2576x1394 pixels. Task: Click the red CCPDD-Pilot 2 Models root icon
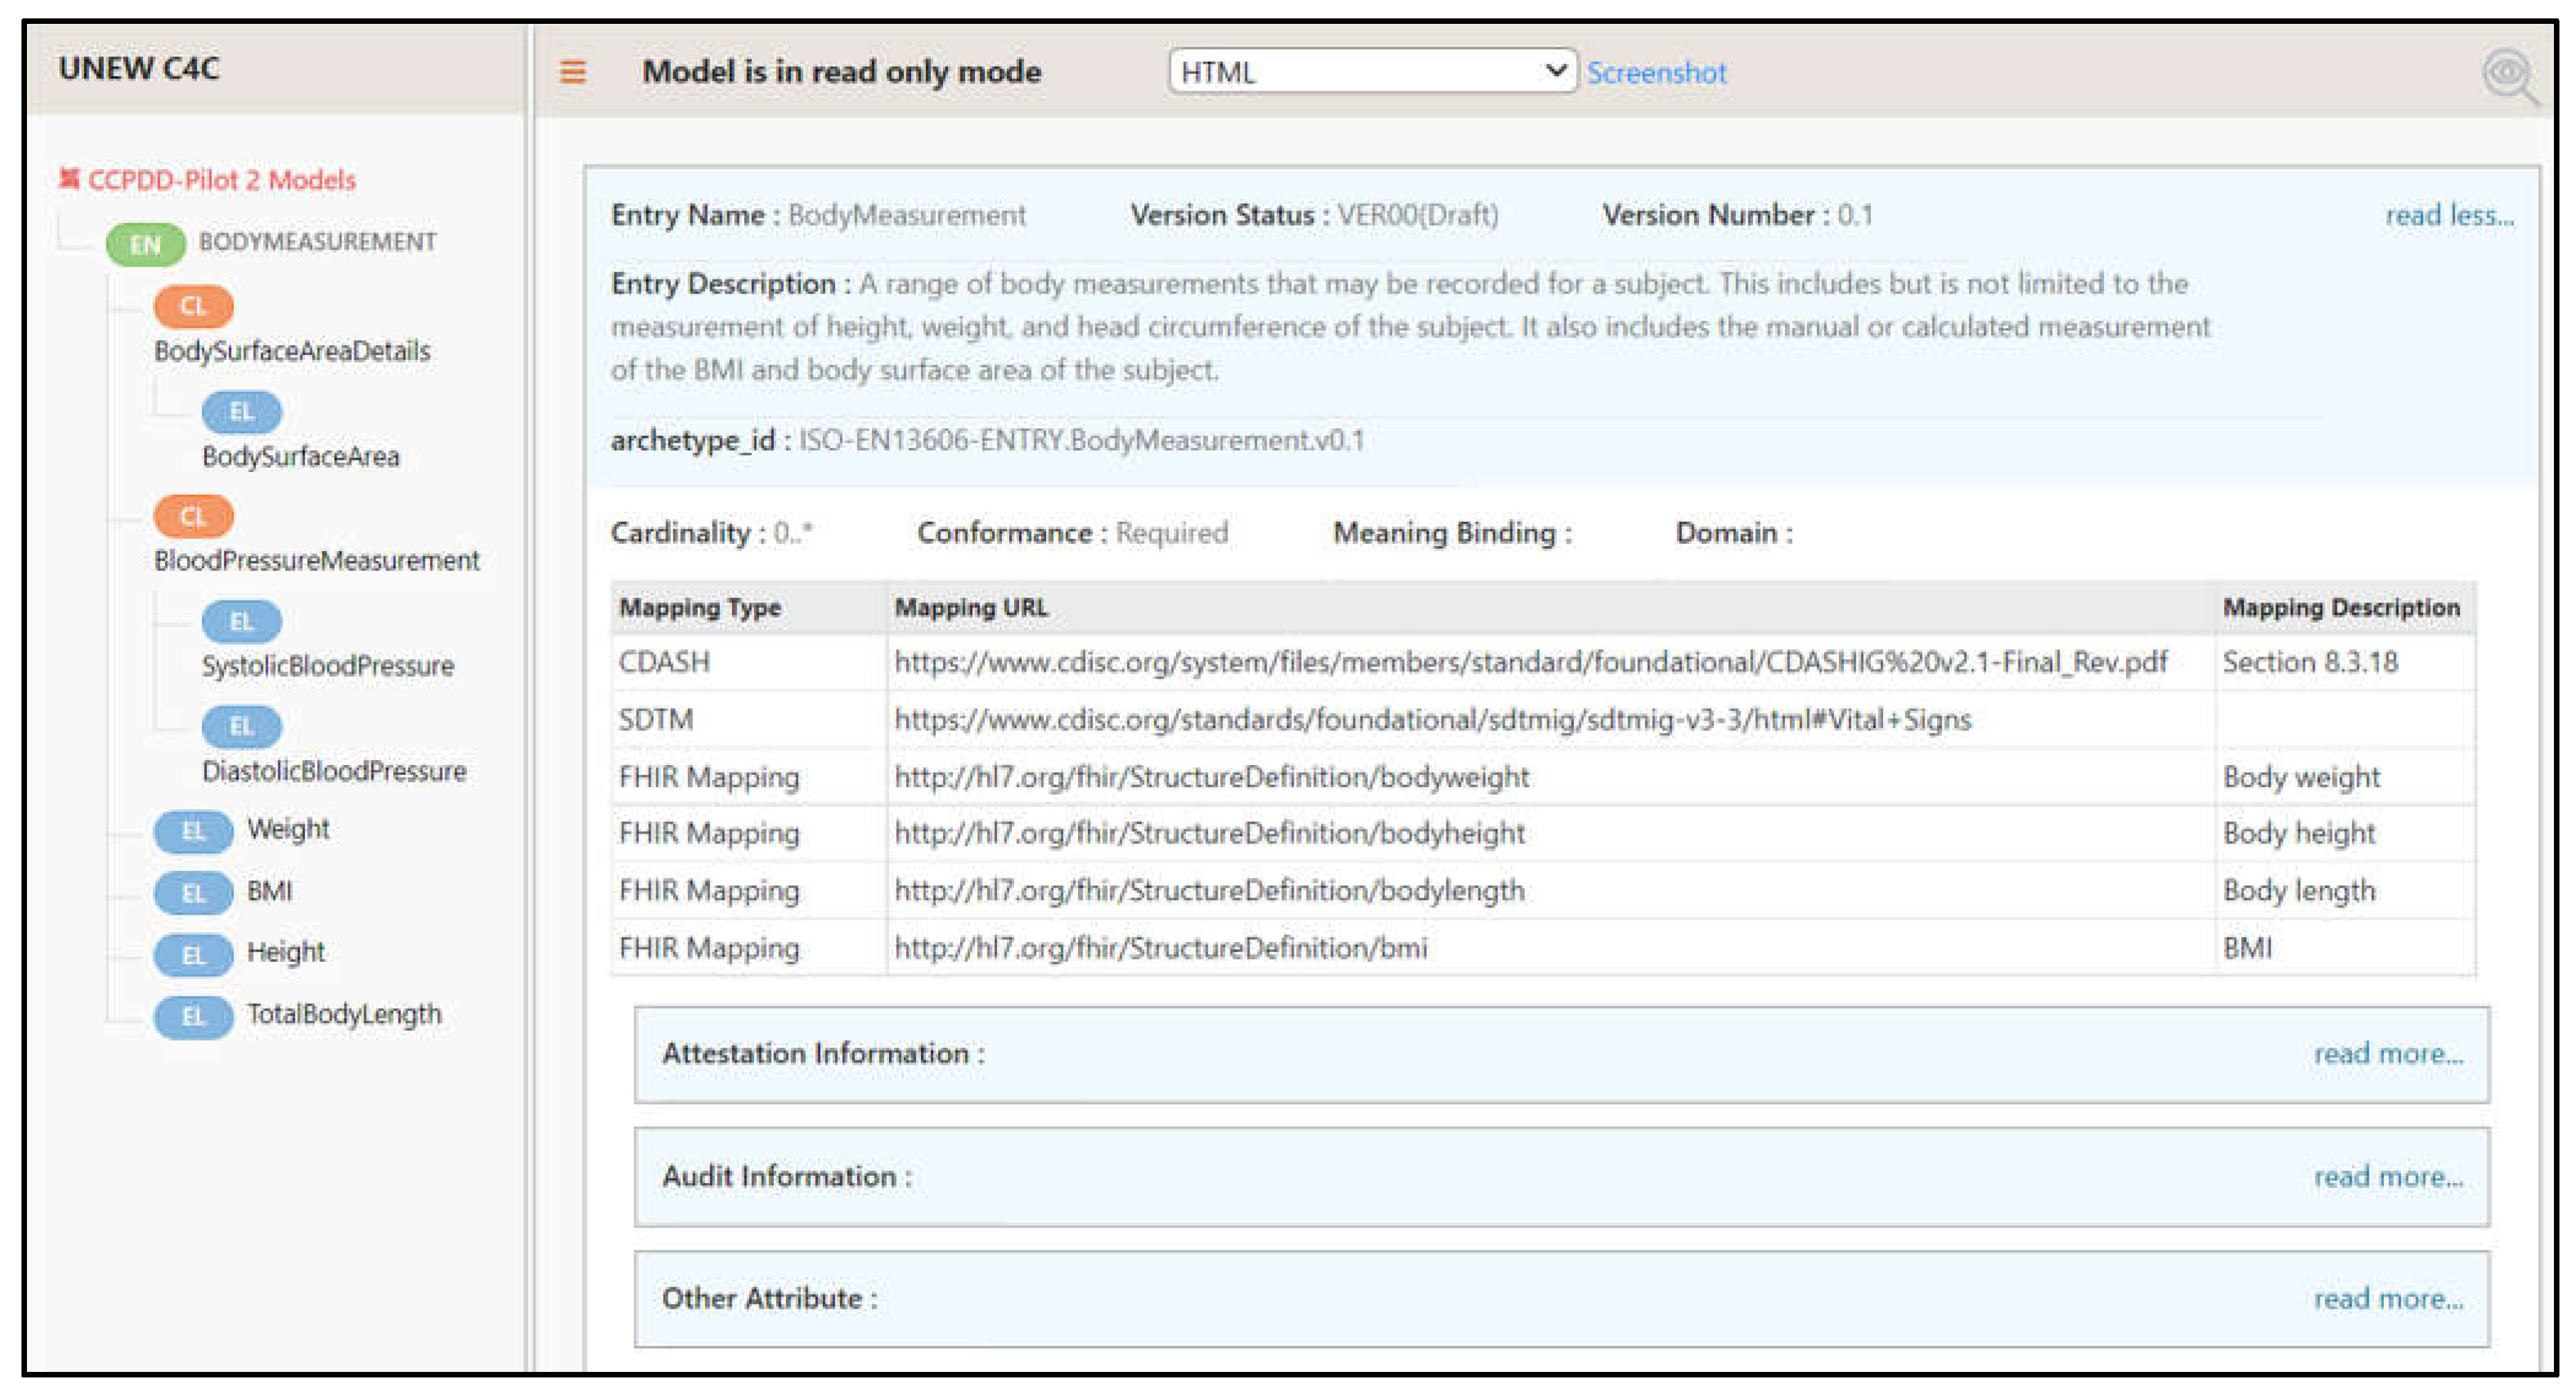68,179
